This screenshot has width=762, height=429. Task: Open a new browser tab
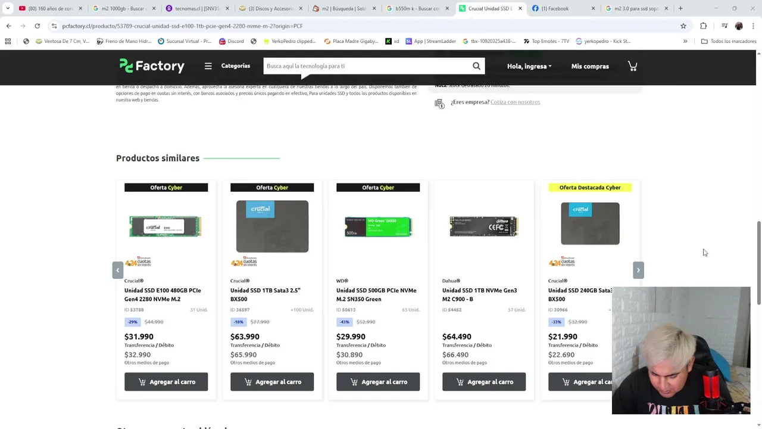680,8
